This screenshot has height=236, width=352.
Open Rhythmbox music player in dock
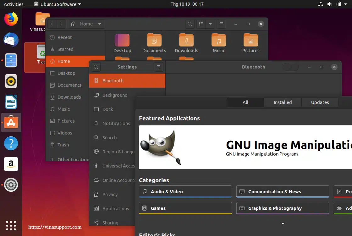[x=11, y=81]
